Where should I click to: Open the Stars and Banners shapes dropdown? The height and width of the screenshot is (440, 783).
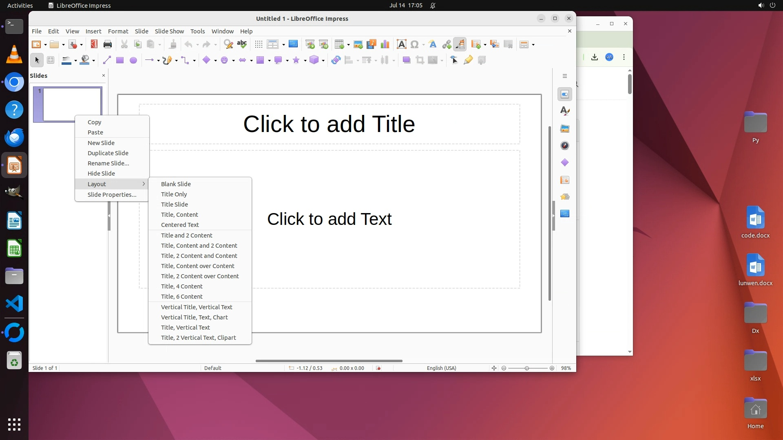pos(305,61)
